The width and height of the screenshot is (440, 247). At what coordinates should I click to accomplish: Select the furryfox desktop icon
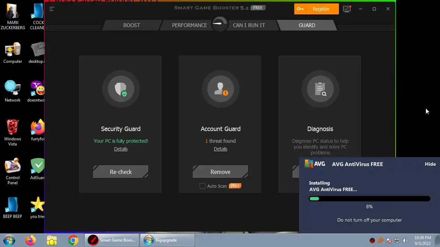pos(37,130)
